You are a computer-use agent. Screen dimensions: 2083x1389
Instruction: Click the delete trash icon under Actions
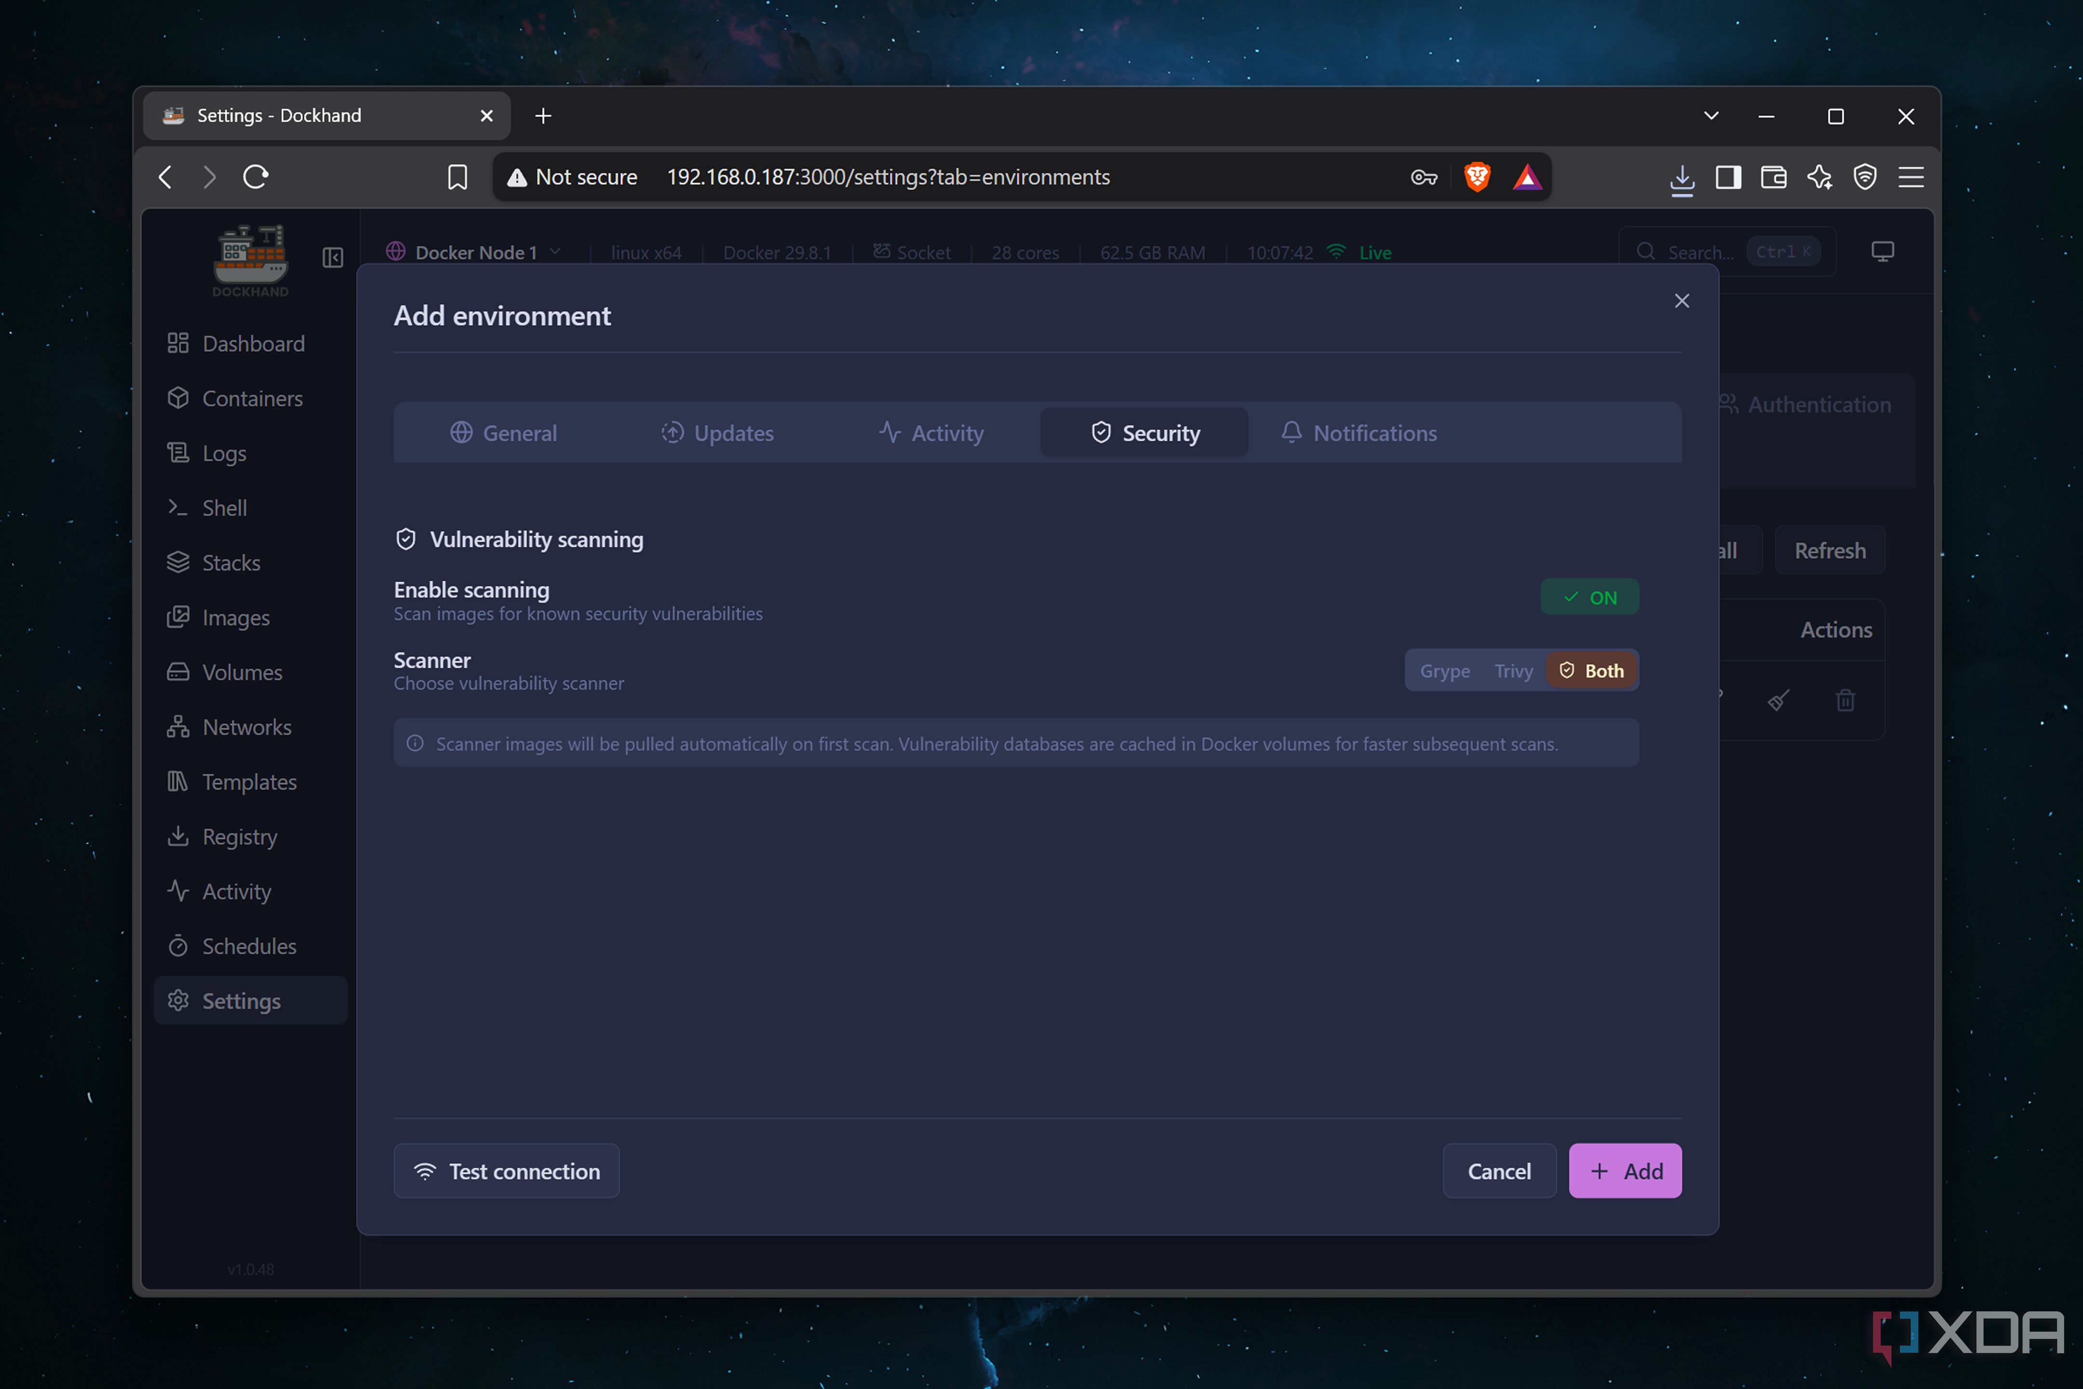pos(1846,701)
